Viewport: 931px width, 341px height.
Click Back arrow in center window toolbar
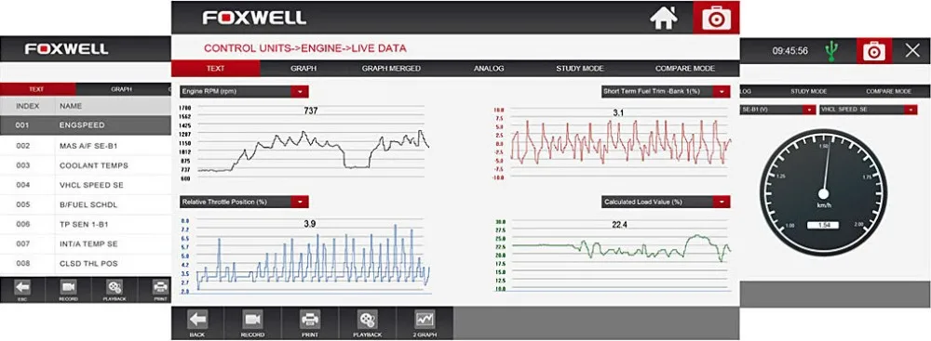(x=197, y=323)
